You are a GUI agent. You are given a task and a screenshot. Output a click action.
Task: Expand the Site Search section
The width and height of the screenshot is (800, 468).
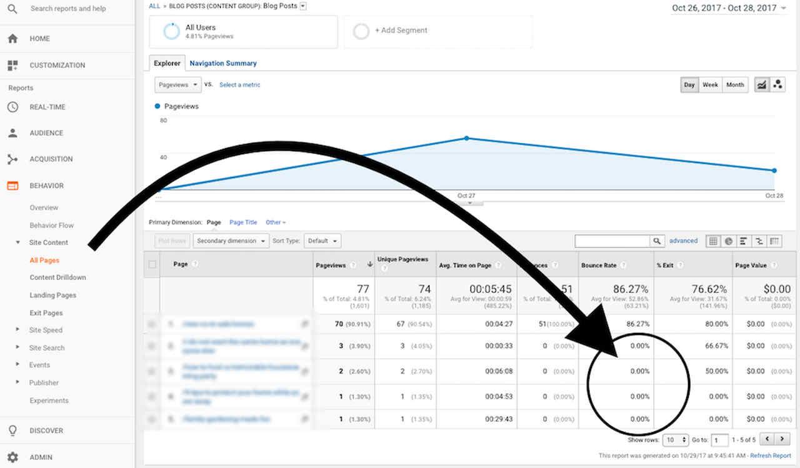pos(17,347)
